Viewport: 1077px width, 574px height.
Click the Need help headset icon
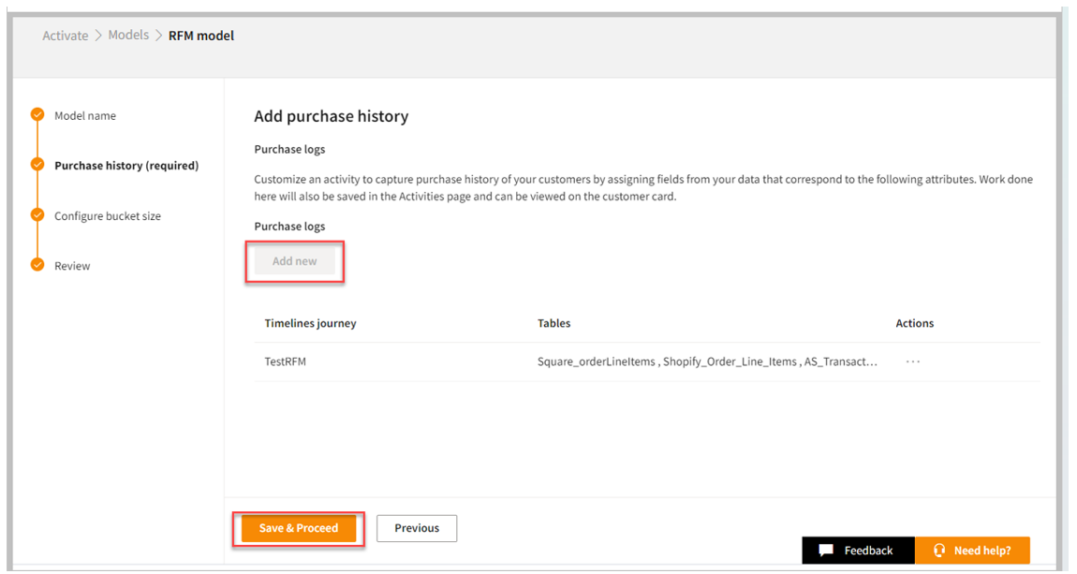[x=939, y=551]
